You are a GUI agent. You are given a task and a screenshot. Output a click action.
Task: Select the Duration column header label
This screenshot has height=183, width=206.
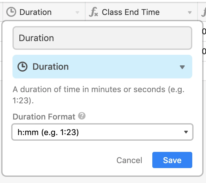click(36, 12)
